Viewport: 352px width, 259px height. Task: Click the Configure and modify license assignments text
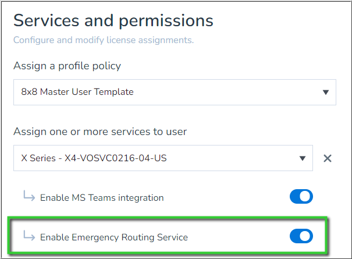(x=104, y=40)
